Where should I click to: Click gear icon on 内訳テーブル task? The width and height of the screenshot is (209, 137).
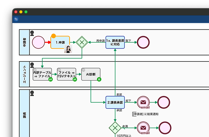tap(35, 70)
